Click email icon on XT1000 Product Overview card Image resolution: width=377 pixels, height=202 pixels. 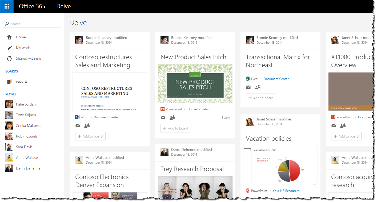(x=334, y=126)
